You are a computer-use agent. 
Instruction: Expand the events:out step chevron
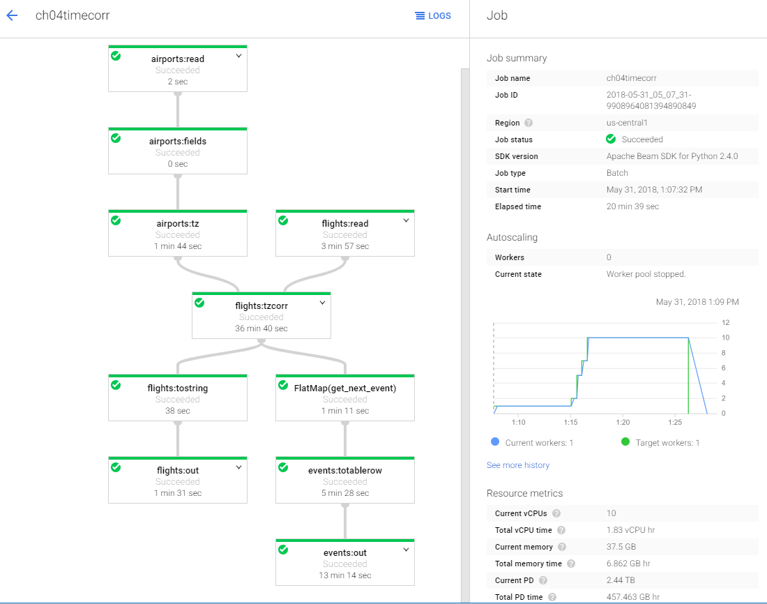pyautogui.click(x=405, y=550)
